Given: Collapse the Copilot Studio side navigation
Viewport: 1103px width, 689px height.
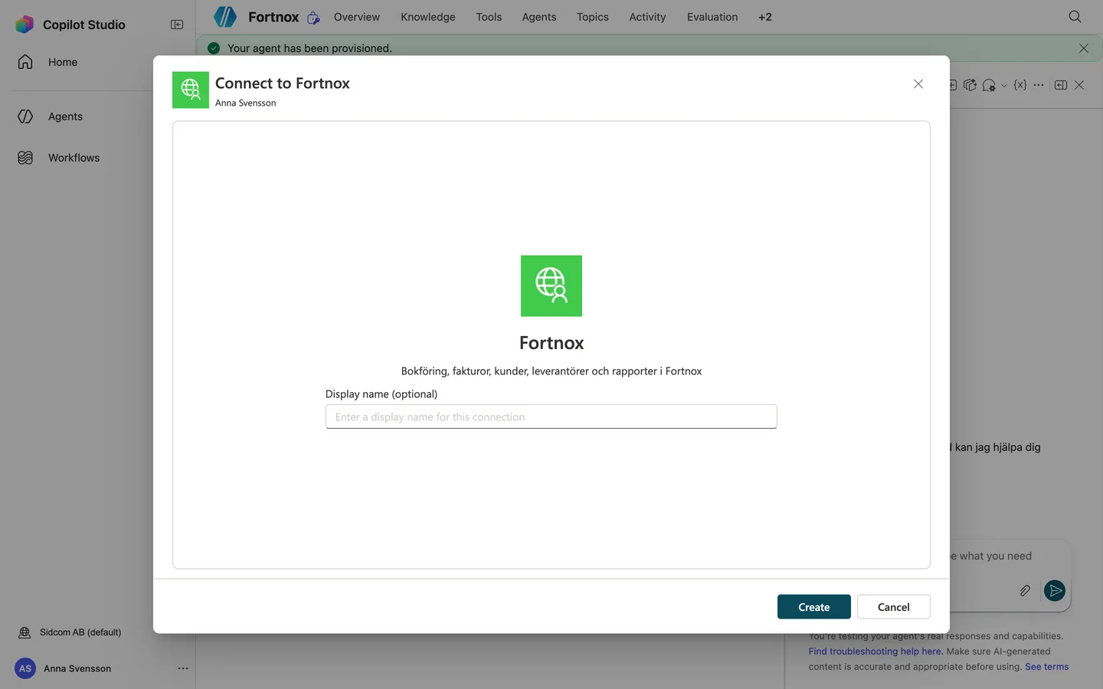Looking at the screenshot, I should point(177,24).
